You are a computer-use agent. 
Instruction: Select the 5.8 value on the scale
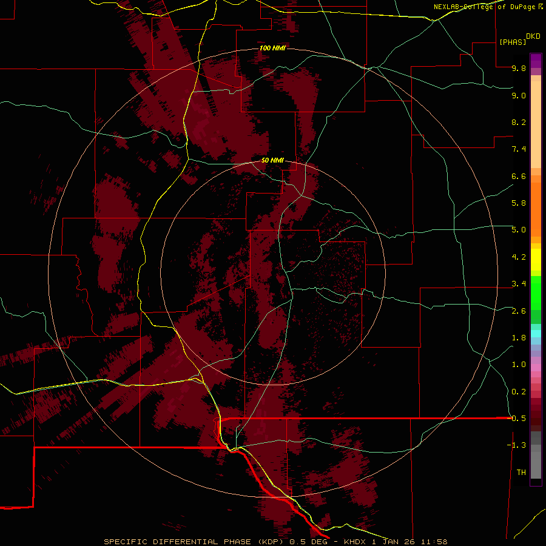(x=519, y=203)
